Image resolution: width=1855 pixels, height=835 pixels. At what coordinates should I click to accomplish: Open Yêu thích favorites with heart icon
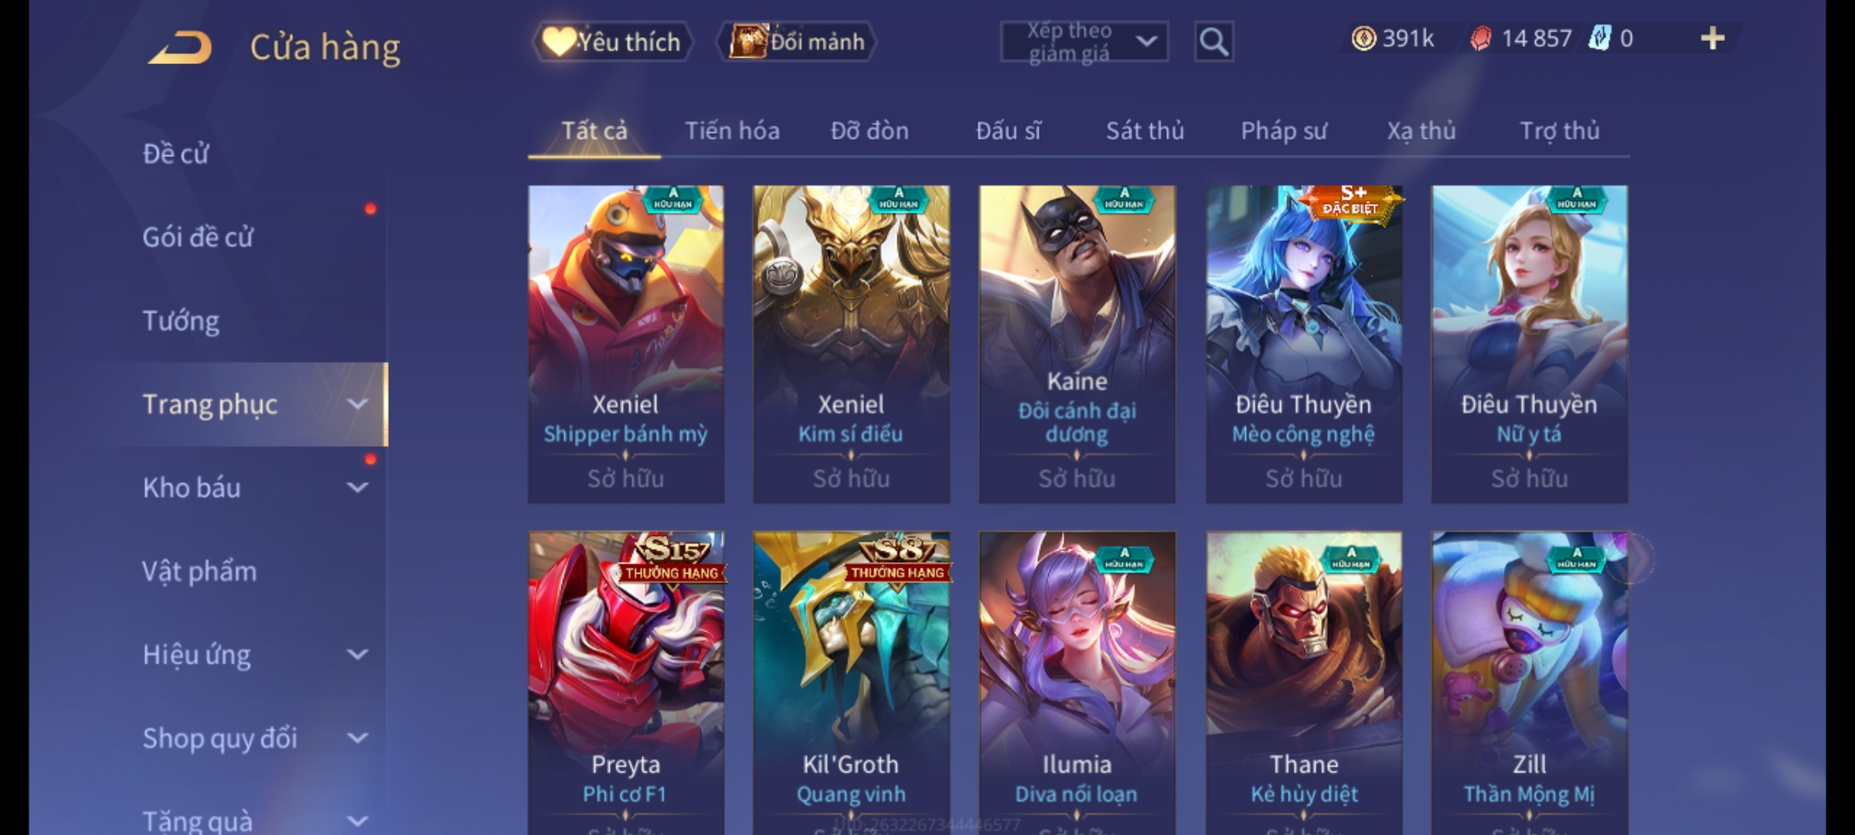[x=612, y=42]
